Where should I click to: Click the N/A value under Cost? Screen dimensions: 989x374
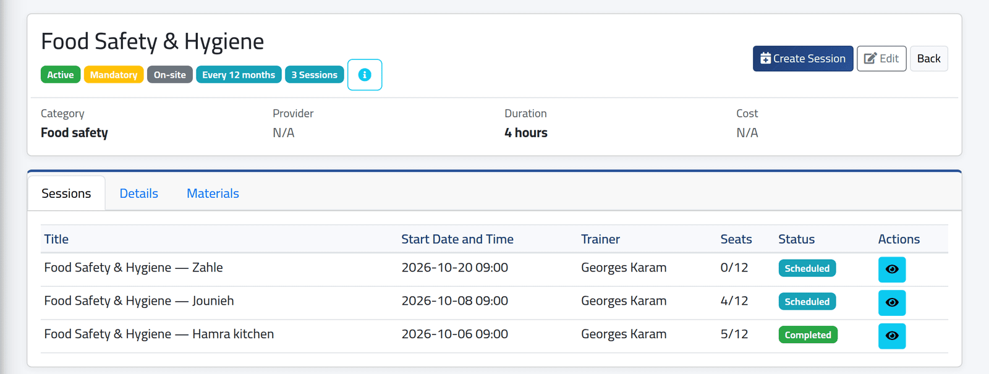pyautogui.click(x=747, y=133)
